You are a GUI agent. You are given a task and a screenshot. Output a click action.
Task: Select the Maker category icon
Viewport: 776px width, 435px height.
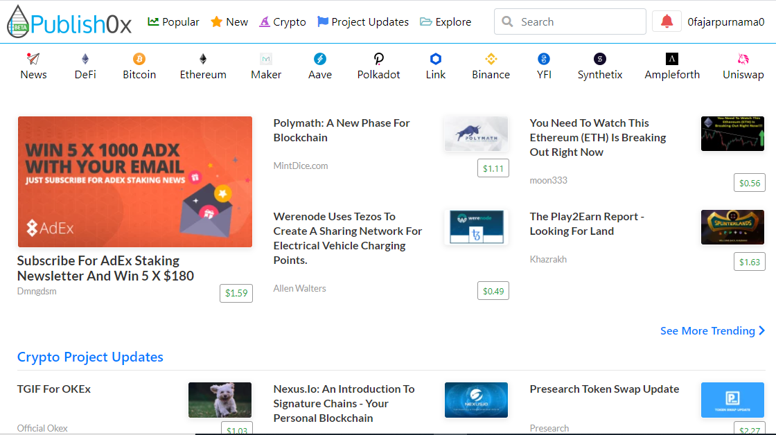(x=266, y=59)
